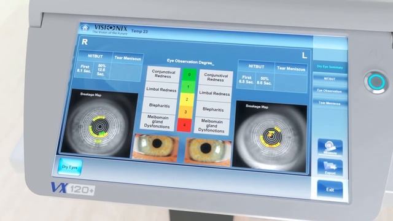Viewport: 393px width, 221px height.
Task: Tap the Dry Eyes button
Action: [x=69, y=167]
